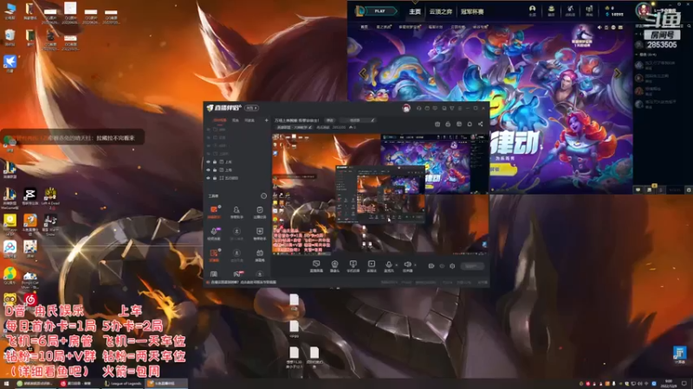
Task: Hide the first visible source layer
Action: pos(209,162)
